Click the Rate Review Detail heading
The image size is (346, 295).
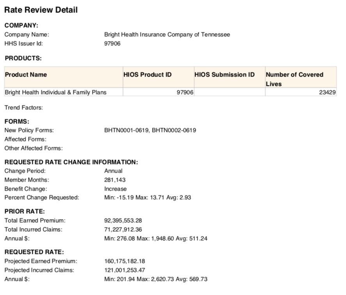pos(41,10)
